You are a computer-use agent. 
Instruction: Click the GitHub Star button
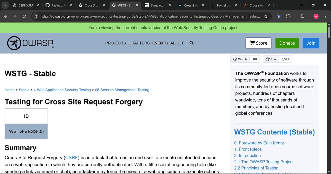click(271, 59)
